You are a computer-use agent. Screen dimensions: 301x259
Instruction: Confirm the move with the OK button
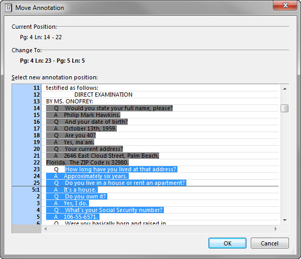[227, 243]
